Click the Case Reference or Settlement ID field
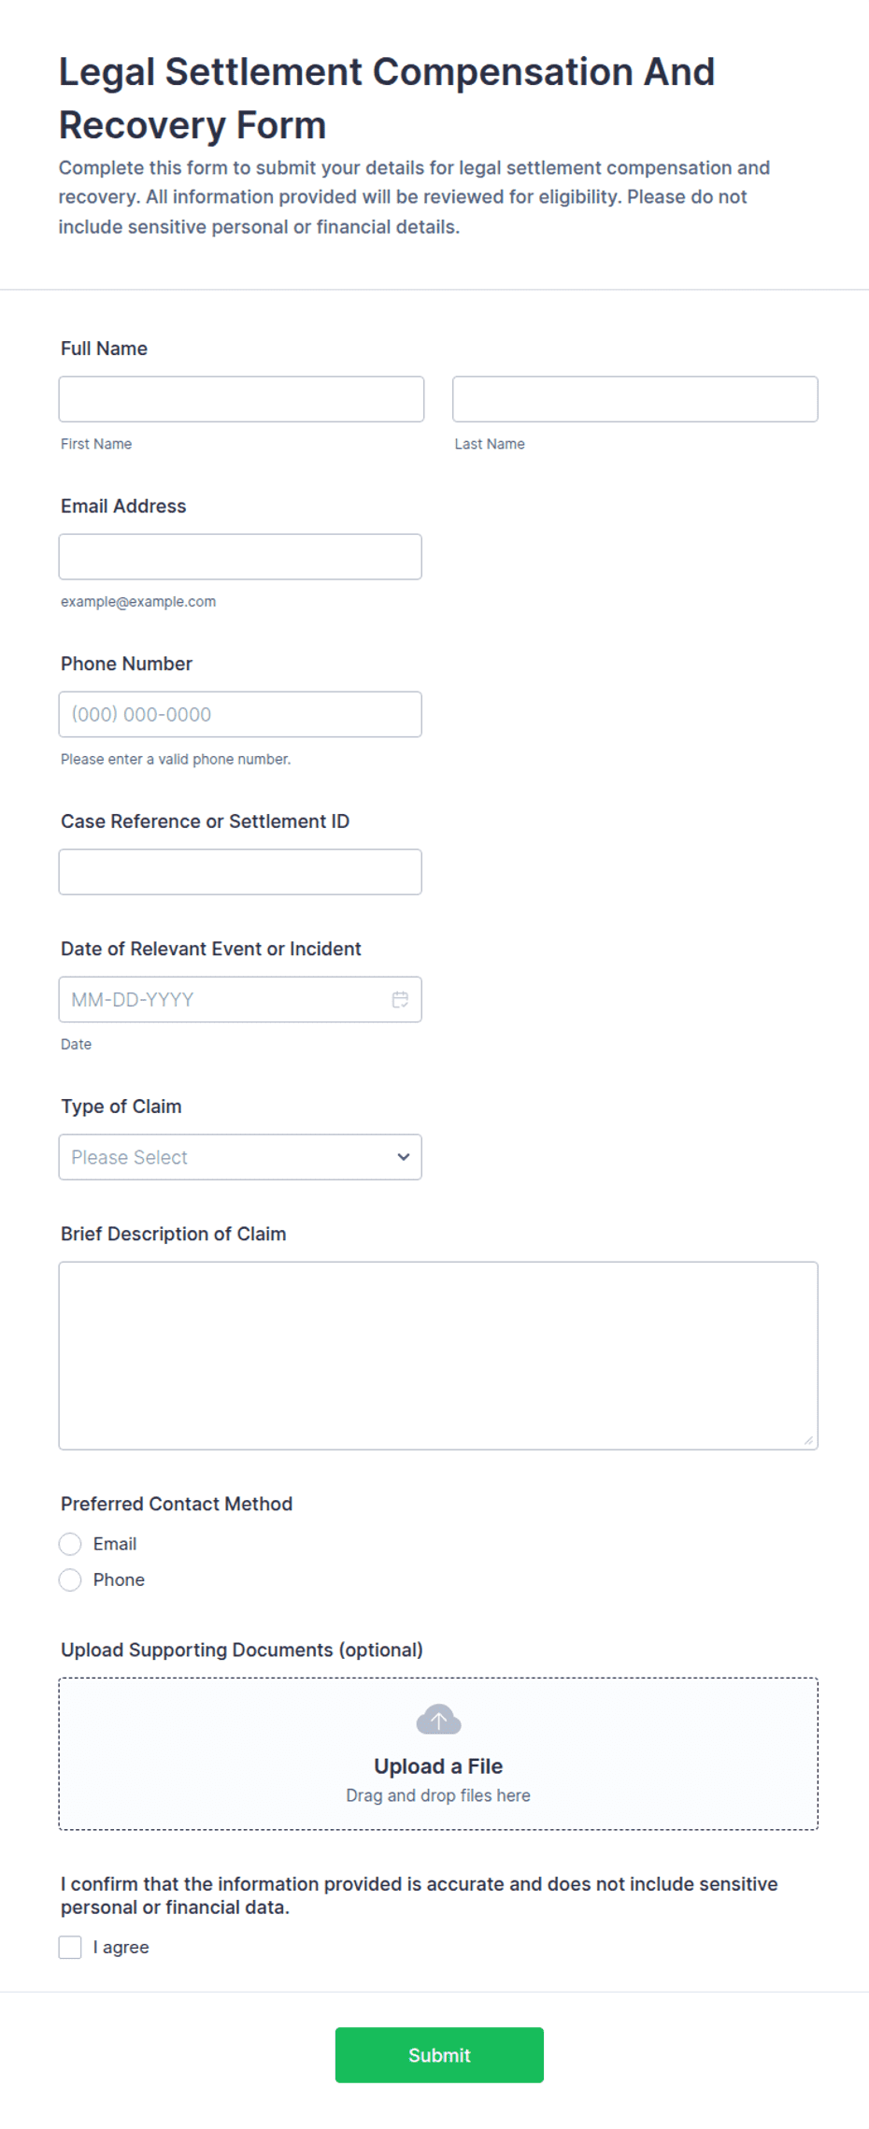Image resolution: width=869 pixels, height=2129 pixels. 240,872
